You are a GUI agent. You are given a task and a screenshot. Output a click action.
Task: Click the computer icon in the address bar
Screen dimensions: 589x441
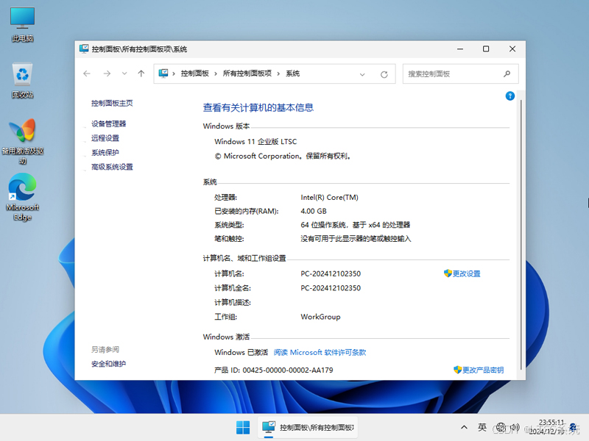click(x=163, y=73)
